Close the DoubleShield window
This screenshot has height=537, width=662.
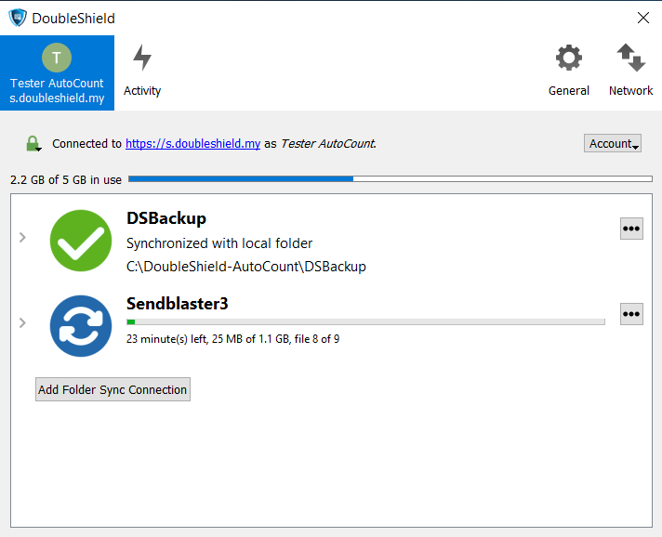coord(643,18)
